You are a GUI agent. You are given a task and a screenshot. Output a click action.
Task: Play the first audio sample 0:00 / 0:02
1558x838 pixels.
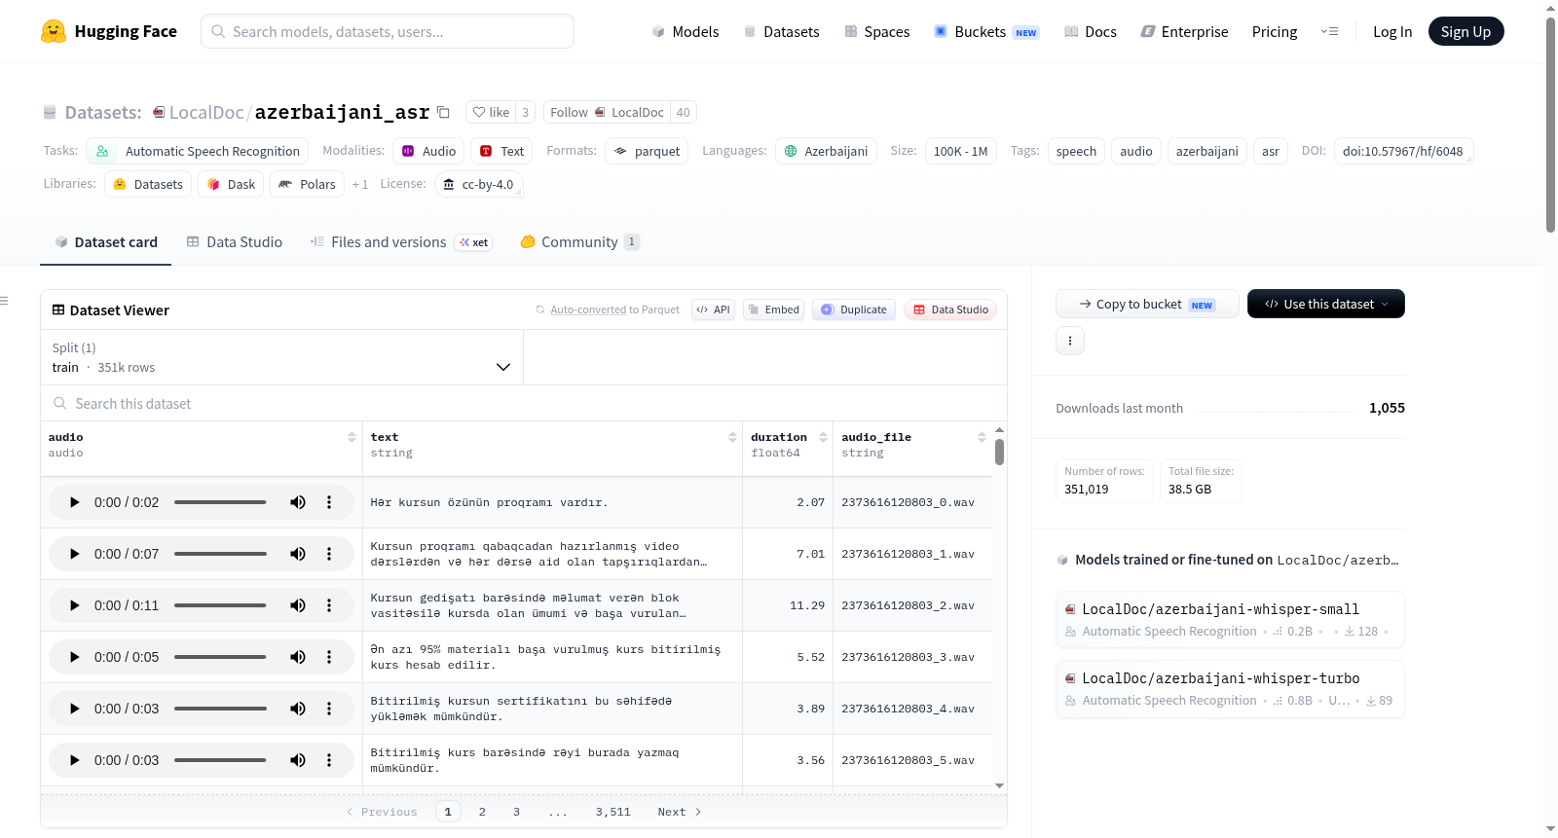[74, 502]
